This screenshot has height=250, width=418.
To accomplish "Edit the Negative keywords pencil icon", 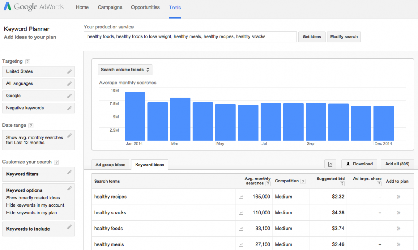I will [x=69, y=108].
